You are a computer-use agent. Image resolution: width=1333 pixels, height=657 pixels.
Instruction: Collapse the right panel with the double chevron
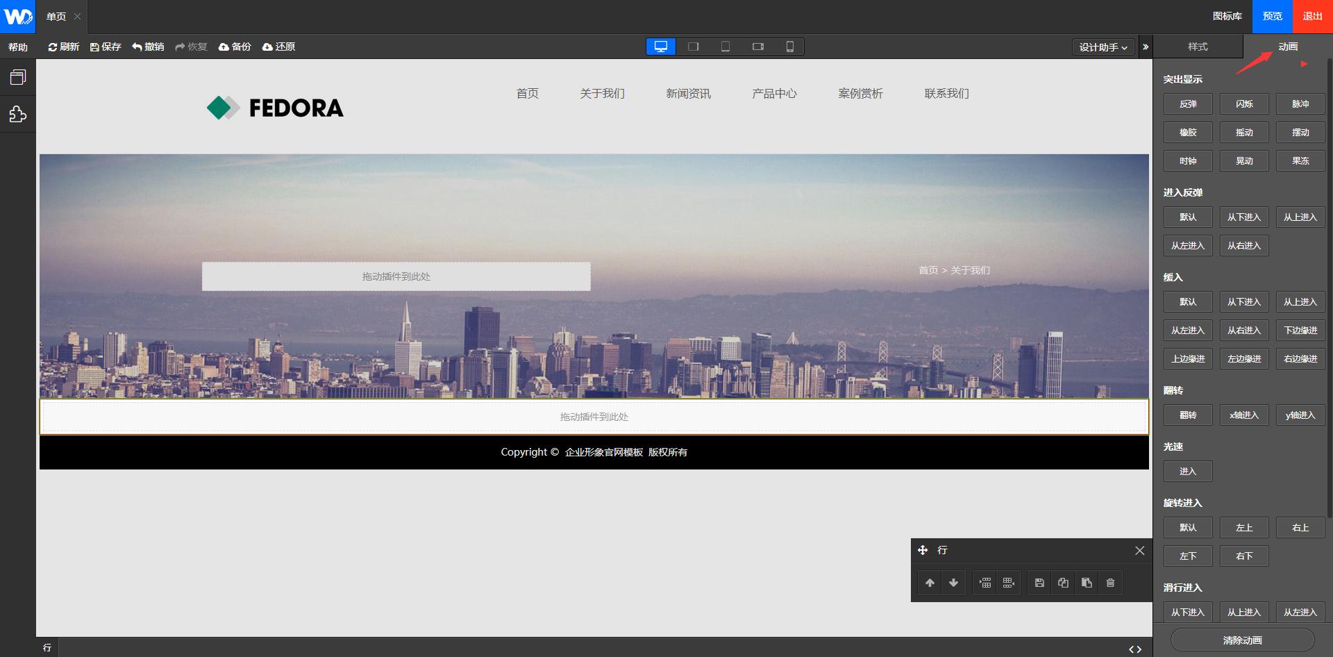tap(1146, 47)
